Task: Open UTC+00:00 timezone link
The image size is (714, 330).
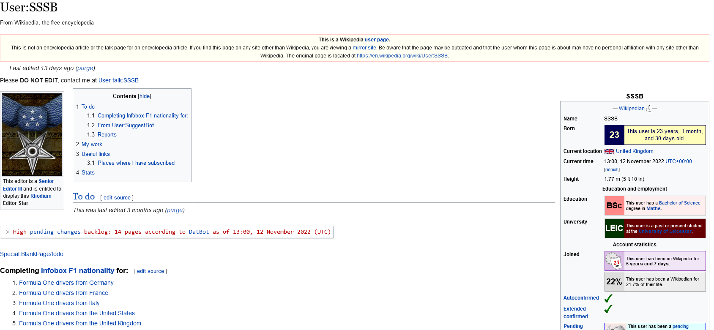Action: 679,161
